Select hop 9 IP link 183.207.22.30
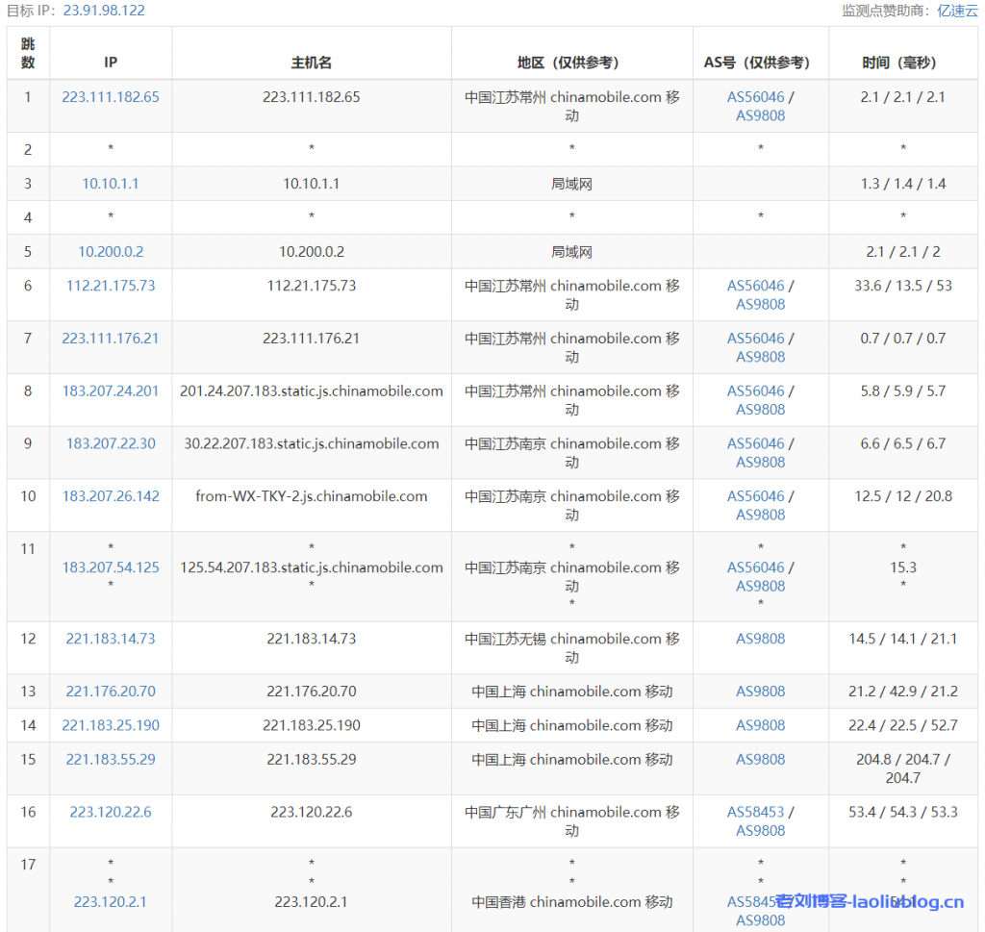Screen dimensions: 985x932 110,443
